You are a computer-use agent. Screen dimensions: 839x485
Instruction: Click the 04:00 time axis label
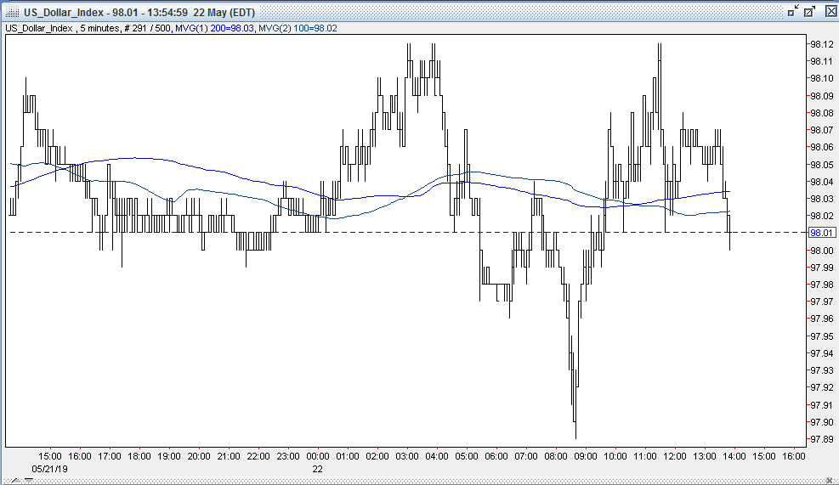[437, 456]
